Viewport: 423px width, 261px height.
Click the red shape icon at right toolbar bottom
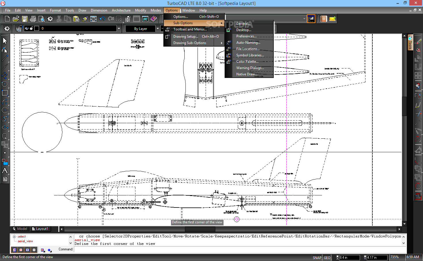(x=418, y=196)
